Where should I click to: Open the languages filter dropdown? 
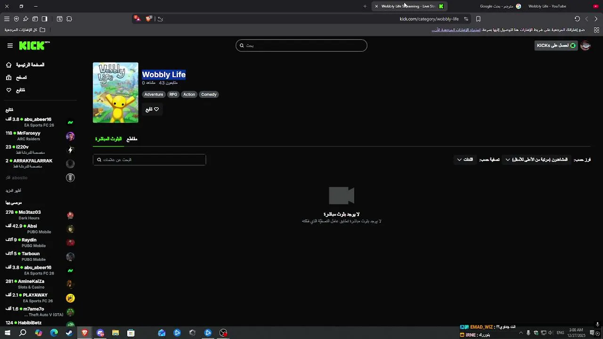[465, 160]
